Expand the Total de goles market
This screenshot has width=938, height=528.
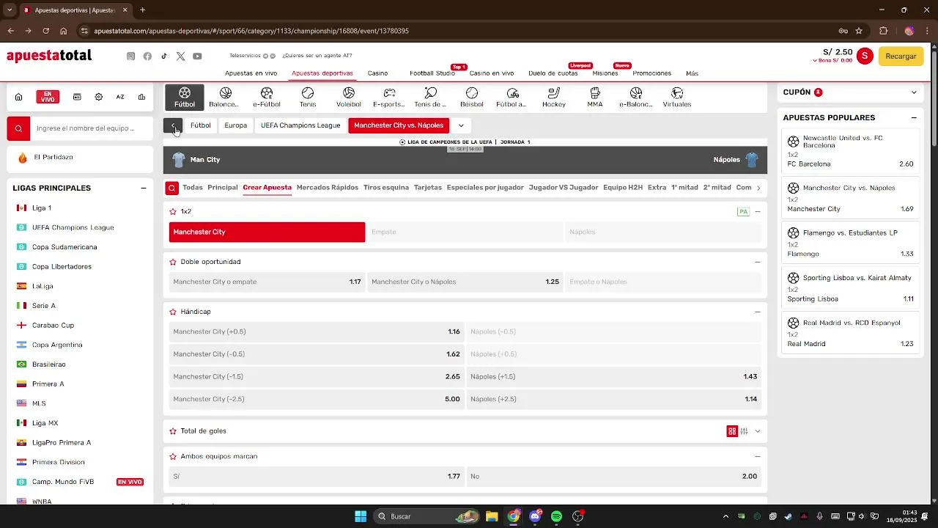[x=758, y=431]
